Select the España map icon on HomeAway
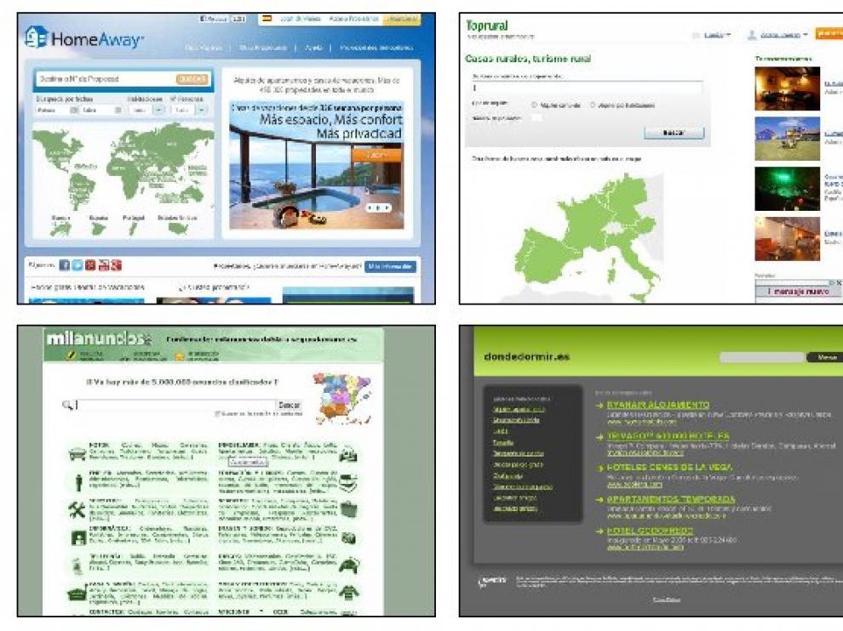The image size is (843, 631). [99, 230]
